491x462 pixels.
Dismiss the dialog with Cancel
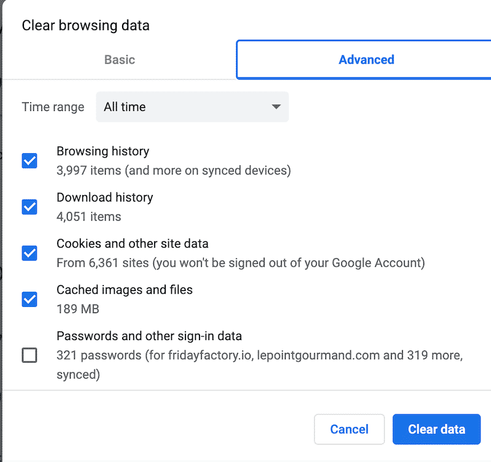click(x=349, y=429)
